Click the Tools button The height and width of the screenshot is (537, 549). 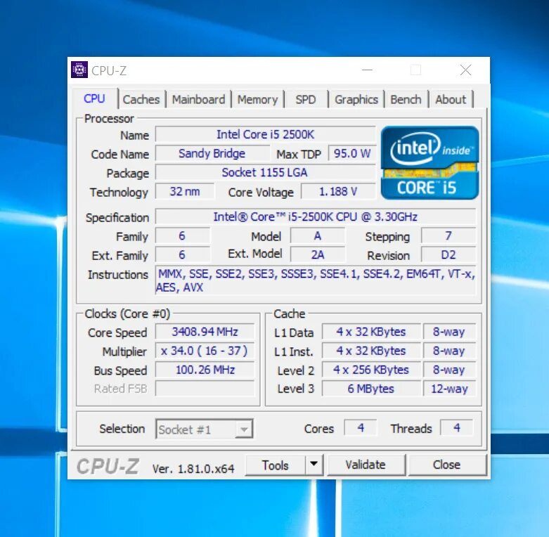point(275,465)
